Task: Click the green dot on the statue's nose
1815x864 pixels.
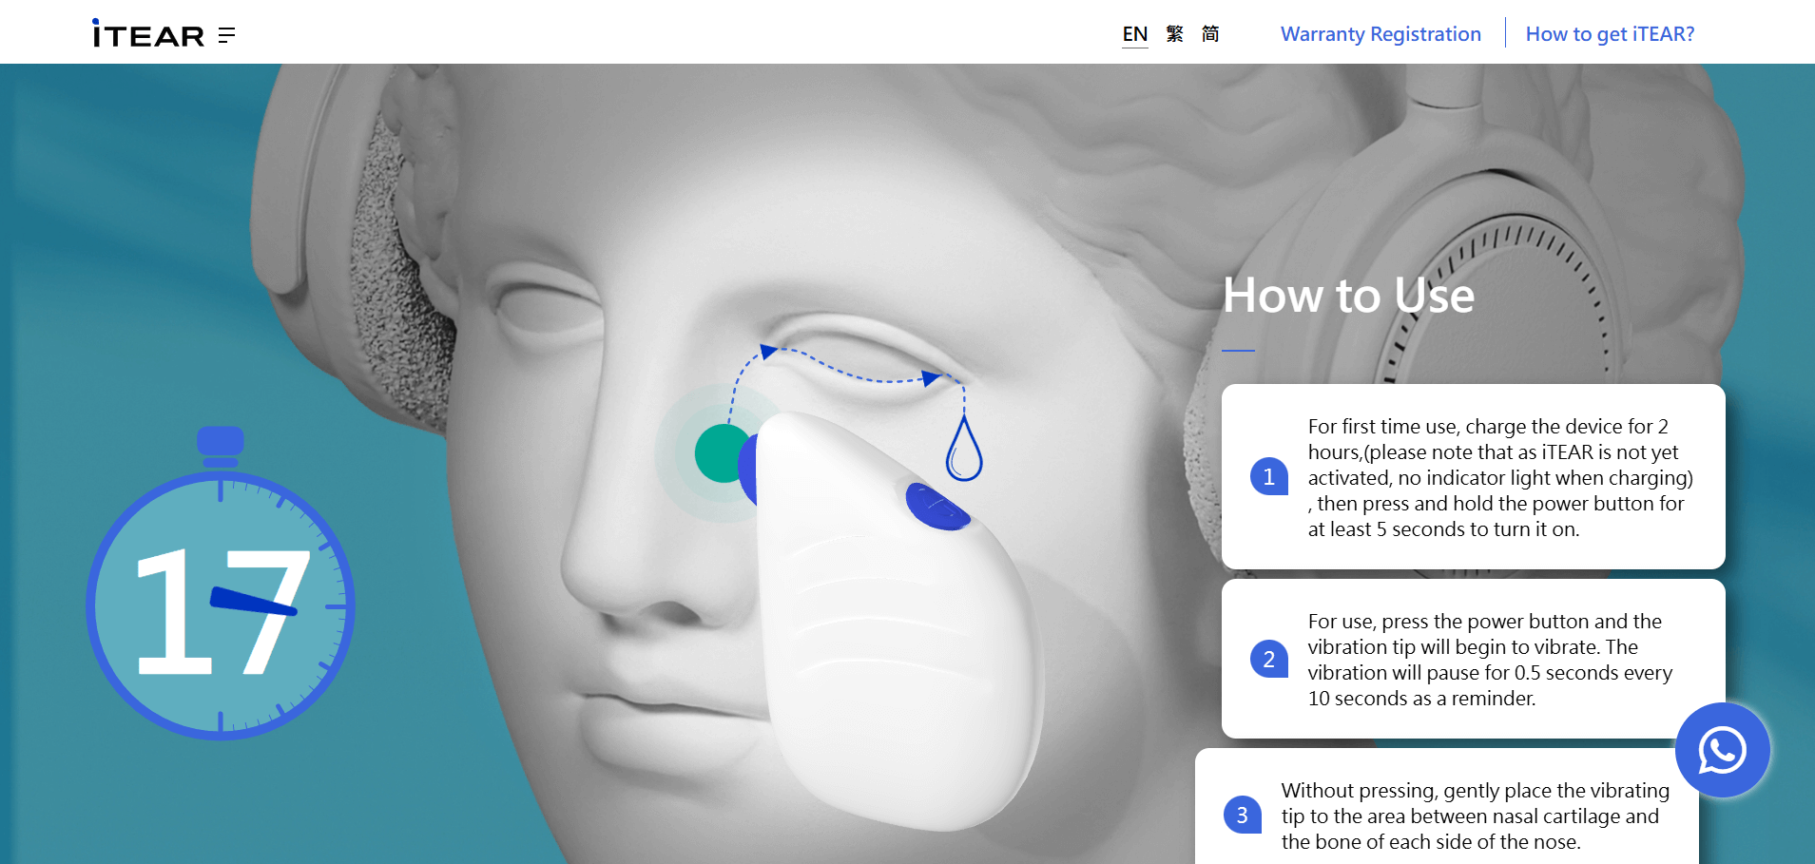Action: 721,453
